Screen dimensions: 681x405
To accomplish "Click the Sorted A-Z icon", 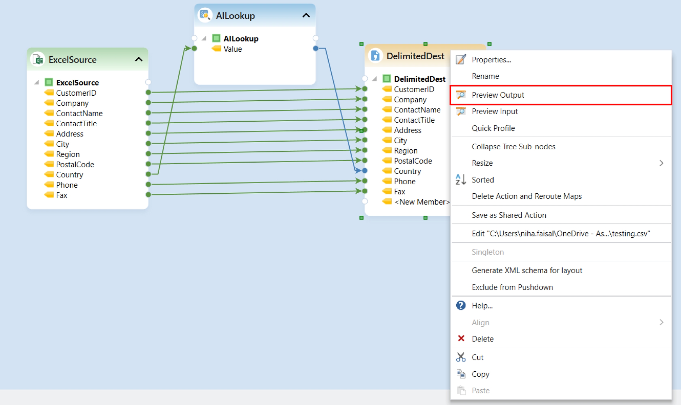I will click(461, 179).
